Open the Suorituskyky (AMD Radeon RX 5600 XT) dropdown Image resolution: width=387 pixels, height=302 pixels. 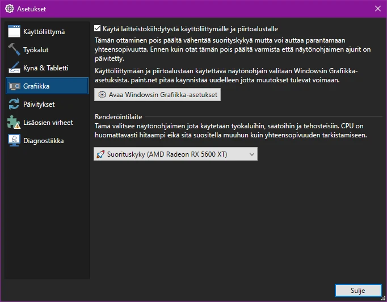(175, 154)
